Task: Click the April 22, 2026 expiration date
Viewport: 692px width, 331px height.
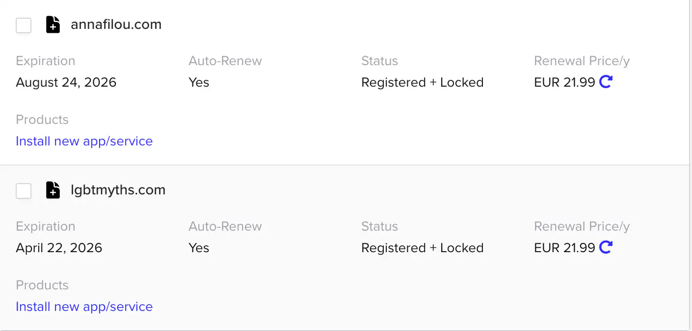Action: 59,248
